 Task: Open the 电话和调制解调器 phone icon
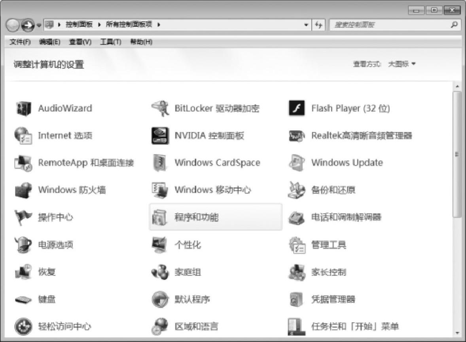coord(297,218)
